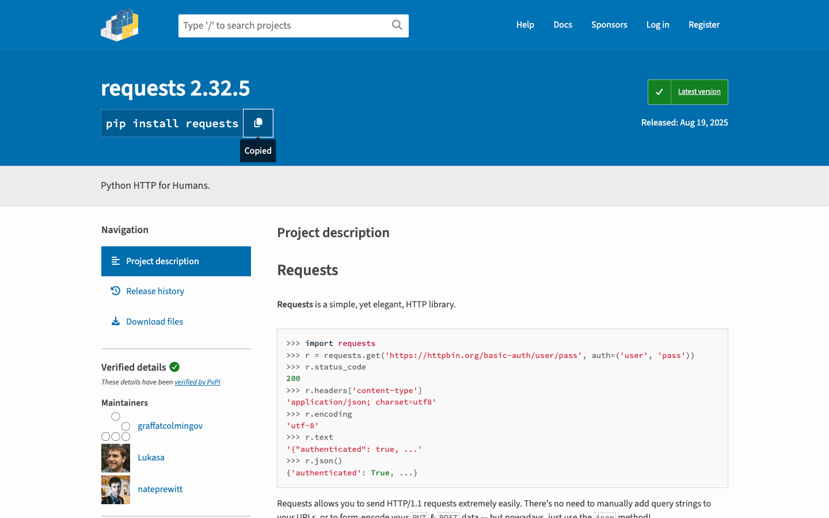Click the green verified checkmark beside Verified details
829x518 pixels.
tap(174, 367)
